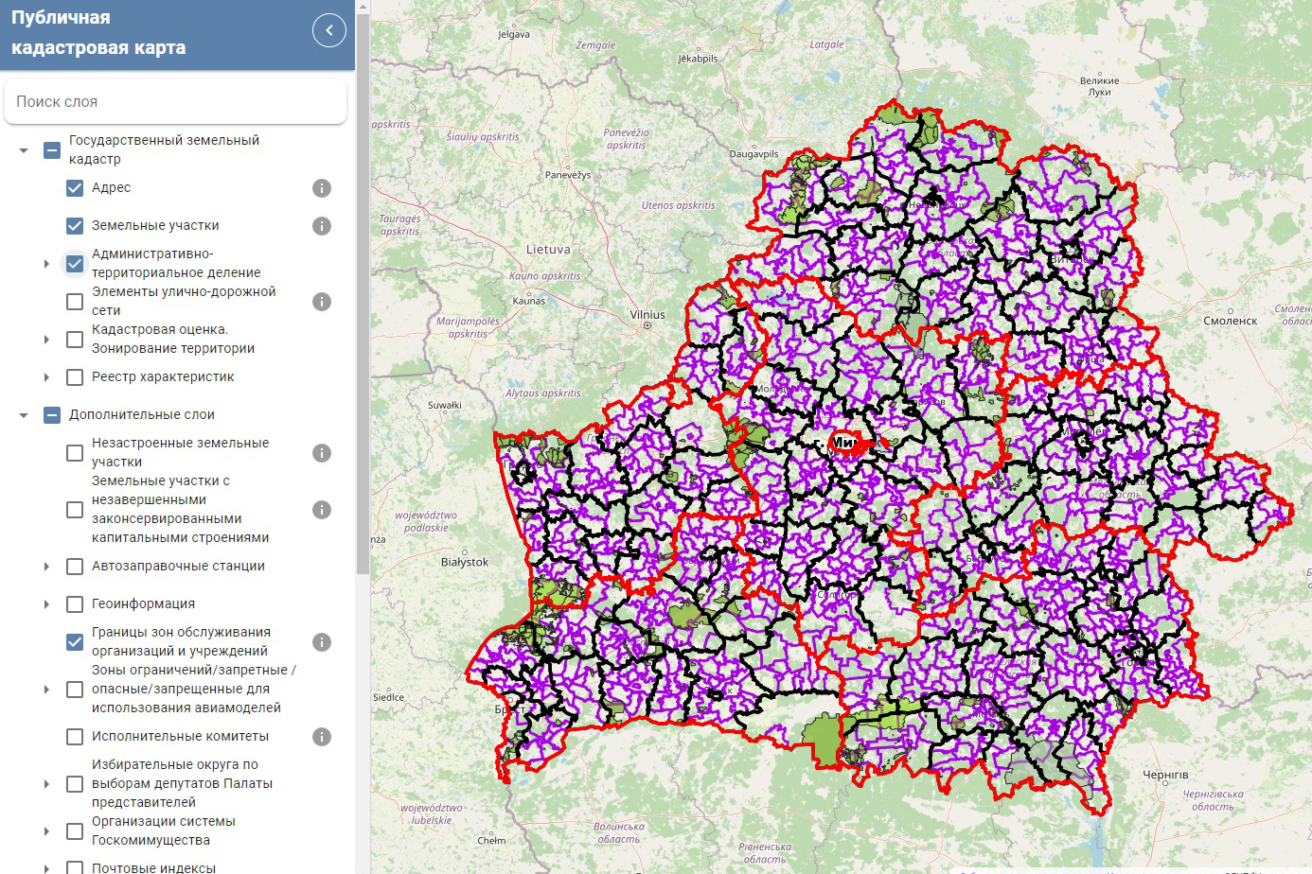
Task: Select the Почтовые индексы tree item
Action: [x=153, y=866]
